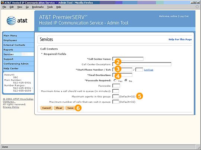Screen dimensions: 201x150
Task: Open the Tools menu
Action: tap(50, 7)
